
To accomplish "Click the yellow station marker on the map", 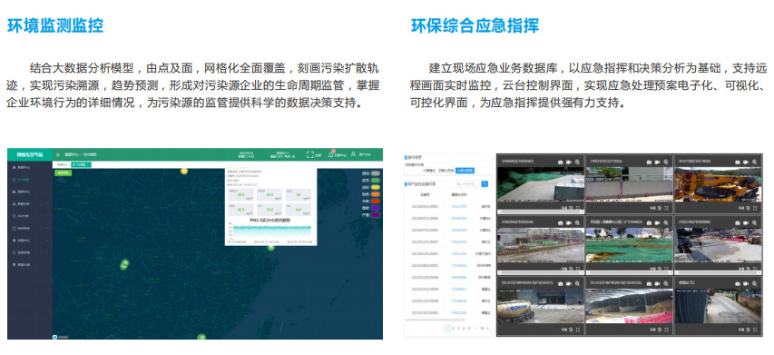I will coord(184,171).
